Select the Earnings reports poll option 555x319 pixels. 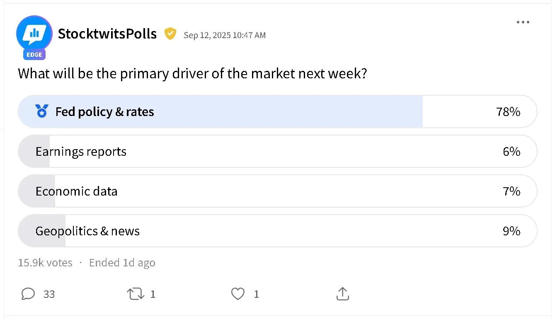(x=277, y=152)
